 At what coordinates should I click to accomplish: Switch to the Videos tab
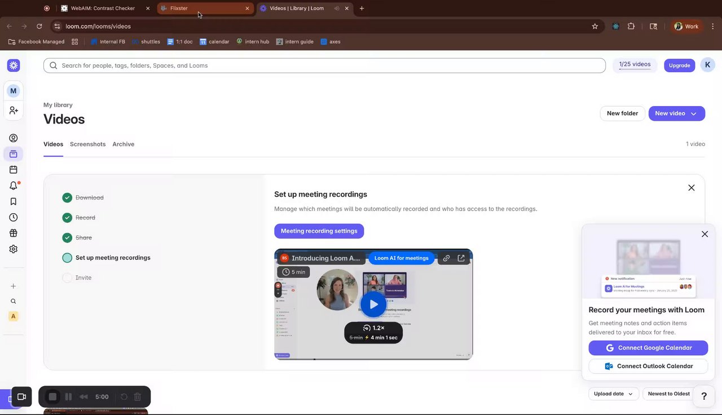(x=53, y=144)
